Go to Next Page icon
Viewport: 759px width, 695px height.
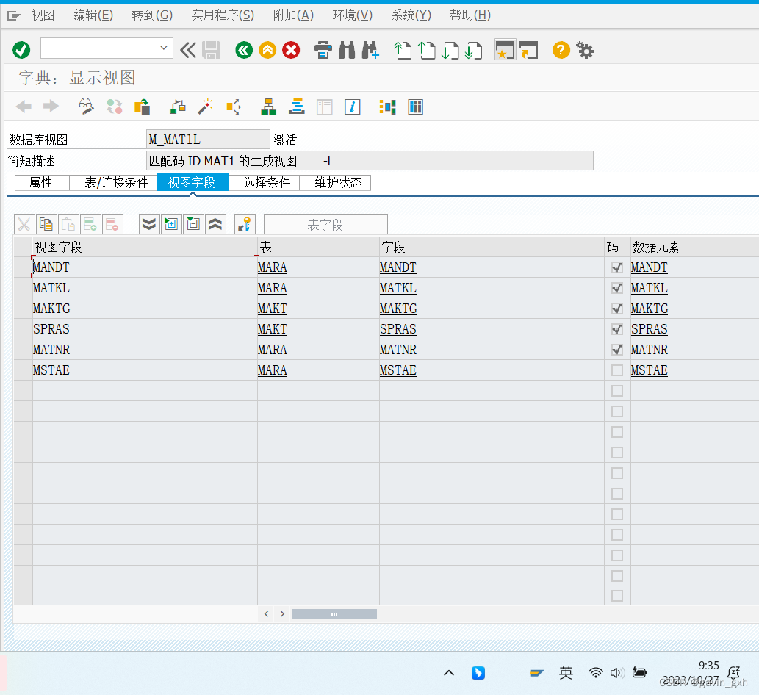[450, 50]
